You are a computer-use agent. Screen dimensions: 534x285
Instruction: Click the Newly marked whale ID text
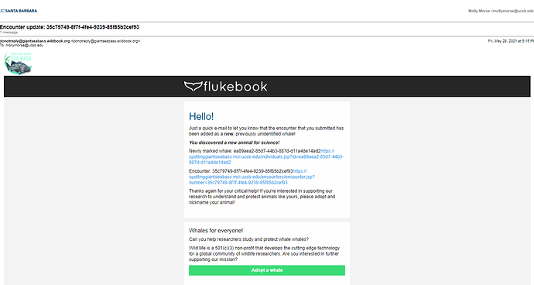255,151
